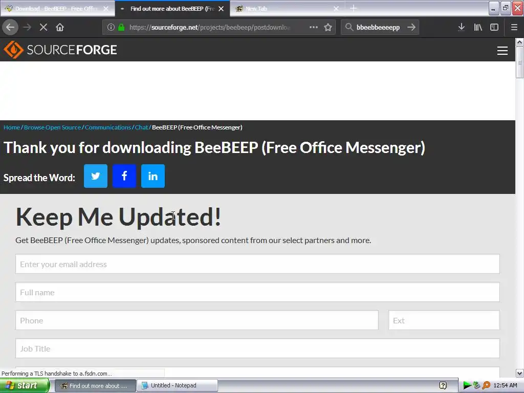Open Chat breadcrumb link
The image size is (524, 393).
[x=141, y=127]
